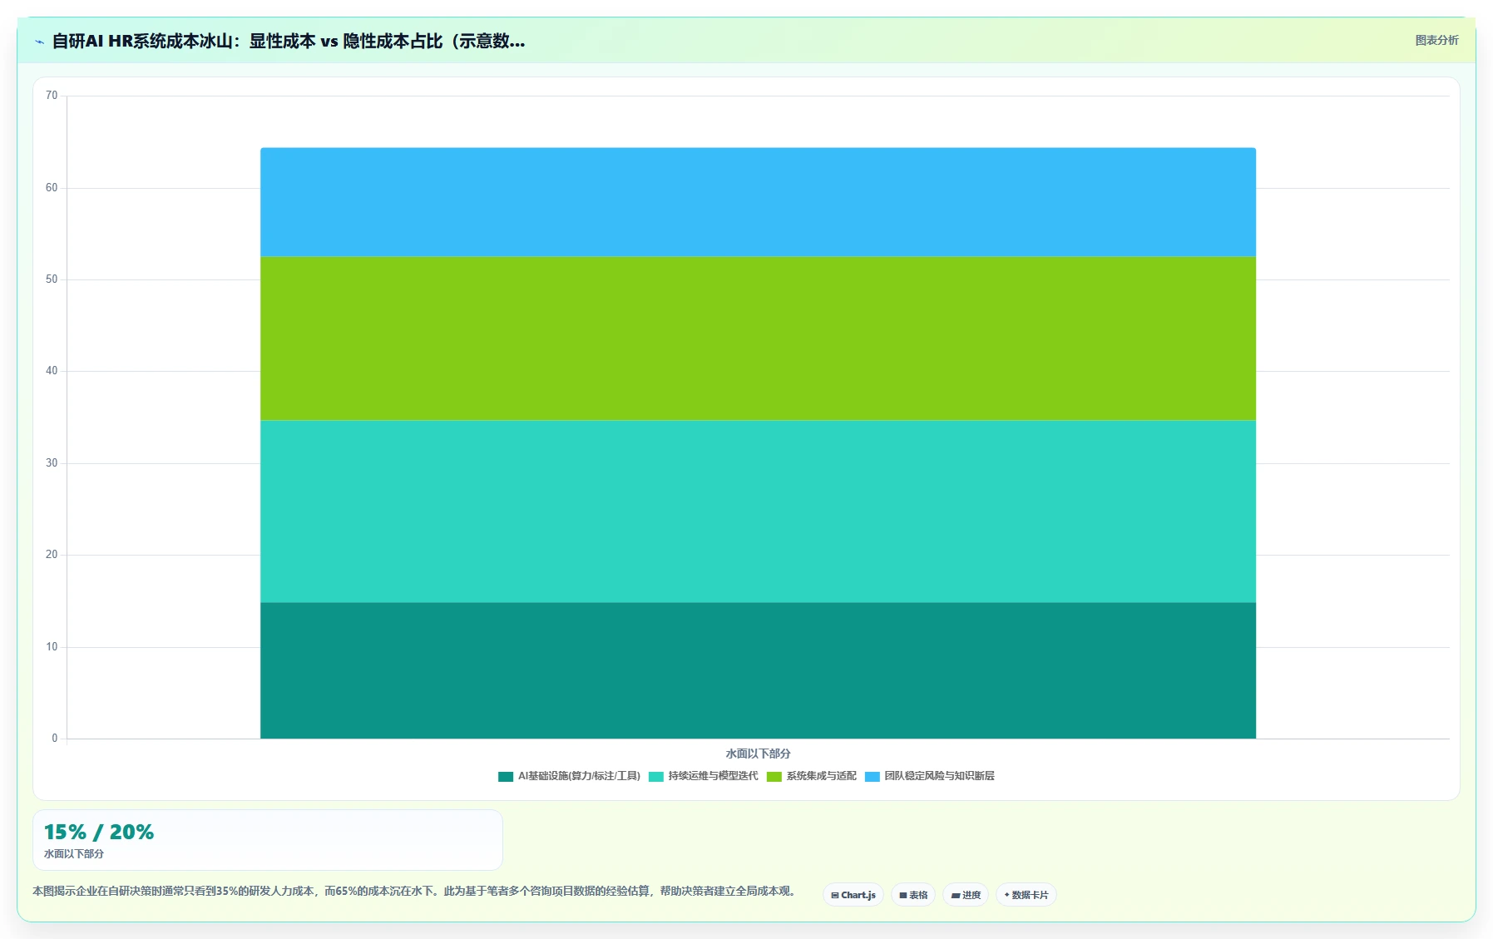
Task: Hide AI基础设施(算力/标注/工具) legend label
Action: coord(579,776)
